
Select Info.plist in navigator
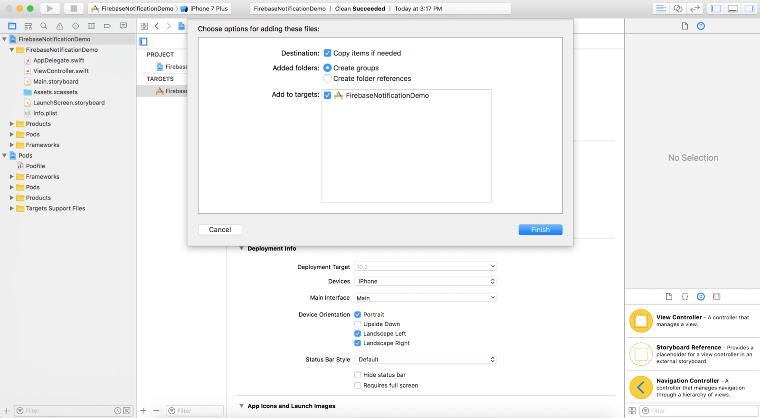click(x=45, y=113)
